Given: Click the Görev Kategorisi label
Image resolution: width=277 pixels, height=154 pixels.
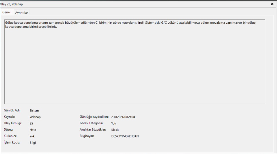Looking at the screenshot, I should pos(91,123).
